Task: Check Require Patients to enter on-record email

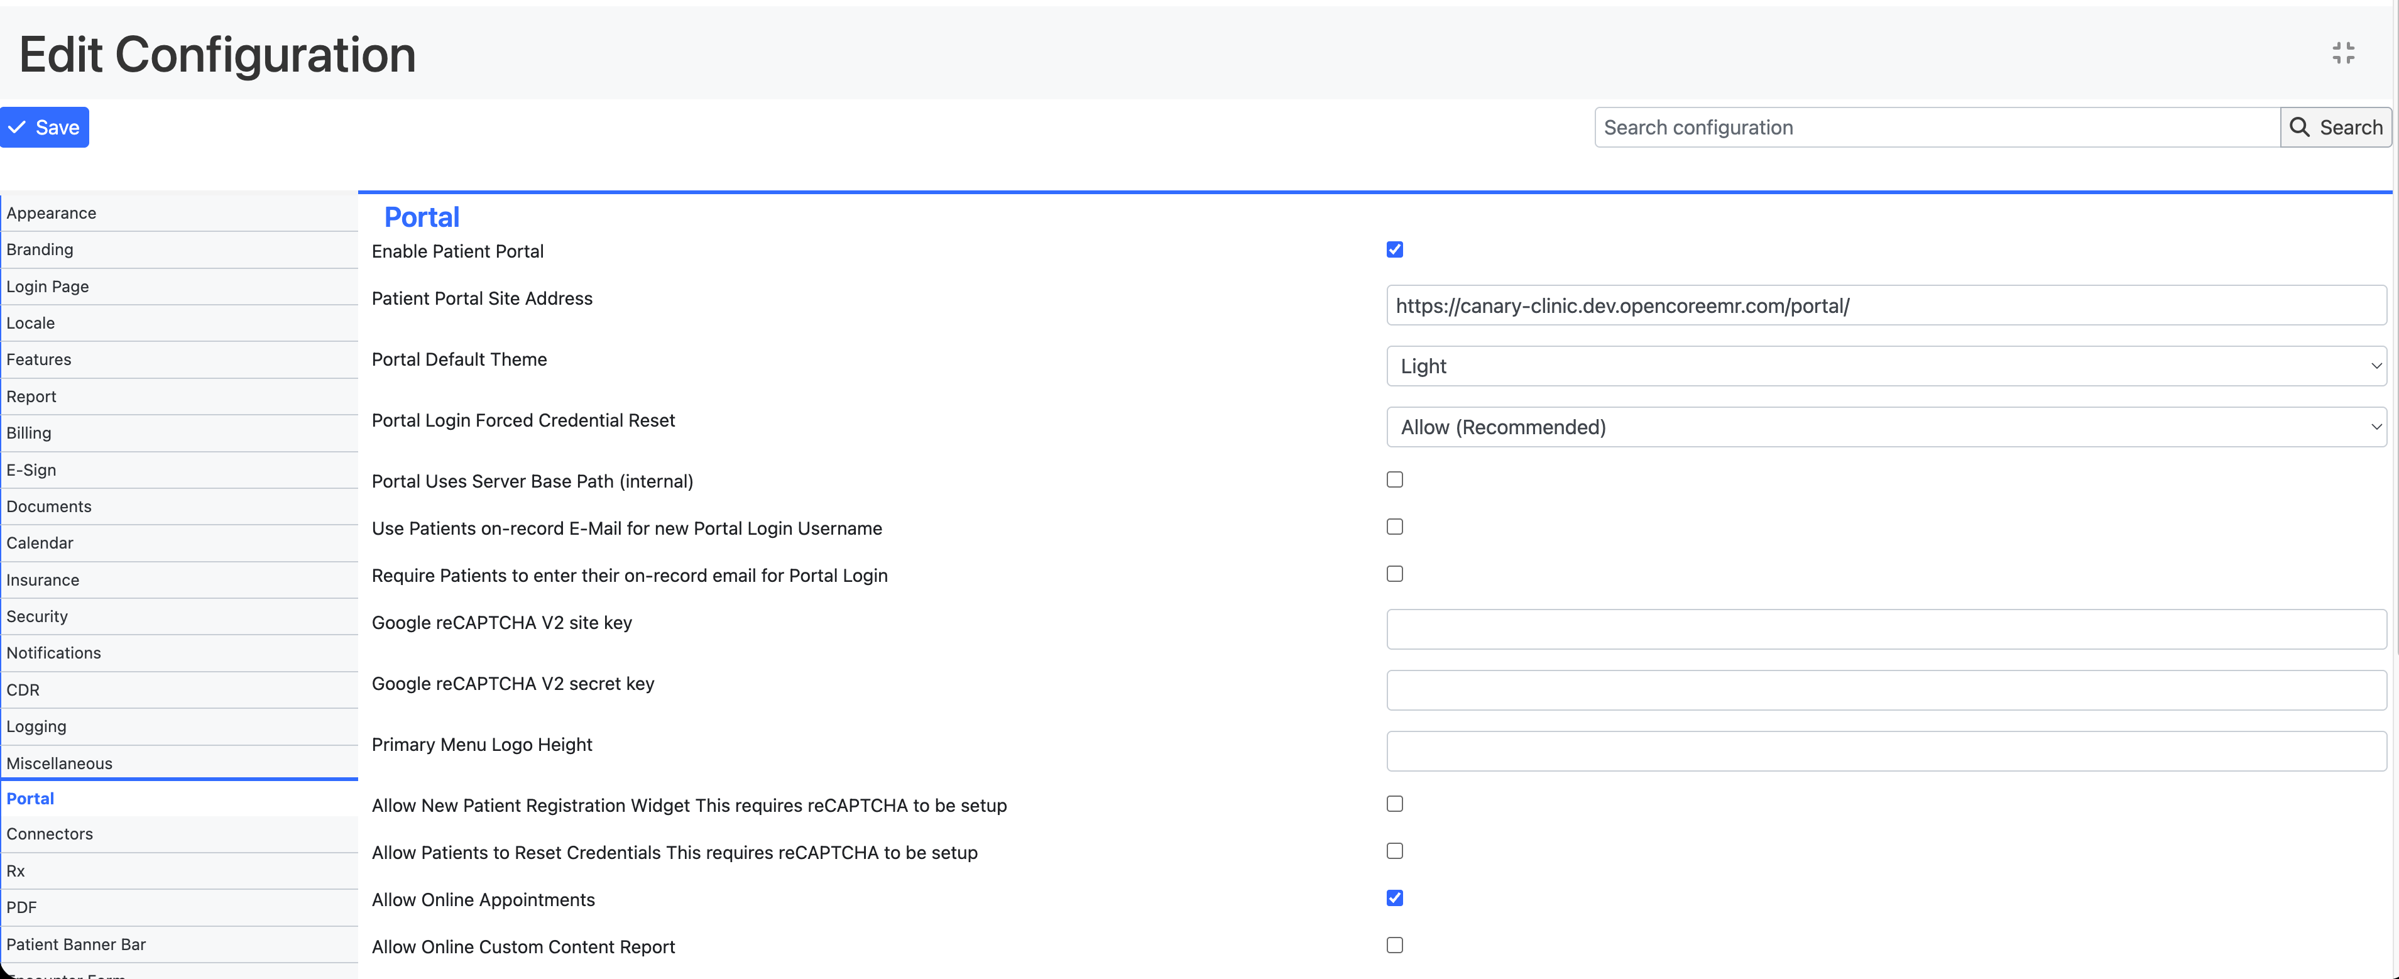Action: 1394,573
